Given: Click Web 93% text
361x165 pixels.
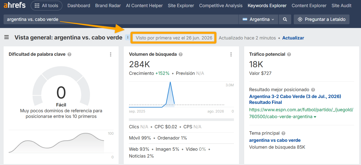Looking at the screenshot, I should click(139, 149).
